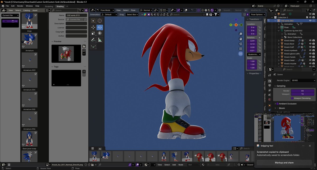
Task: Hide Knock Boot in the outliner
Action: pos(310,44)
